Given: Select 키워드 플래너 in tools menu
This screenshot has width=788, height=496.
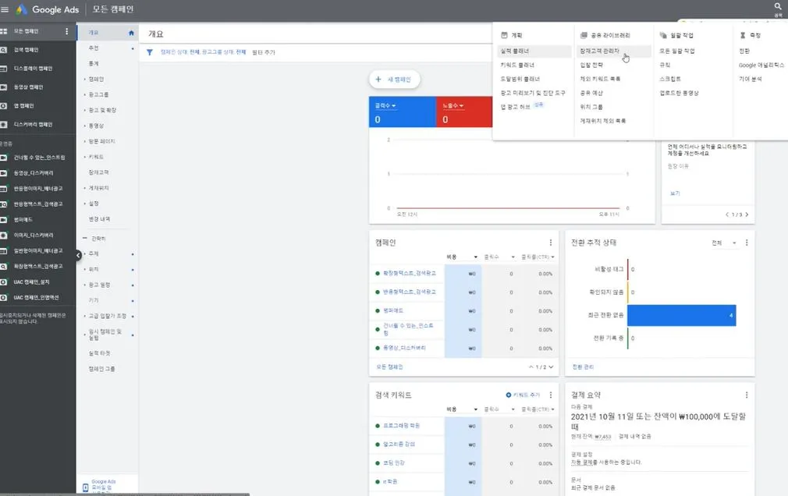Looking at the screenshot, I should pos(517,65).
